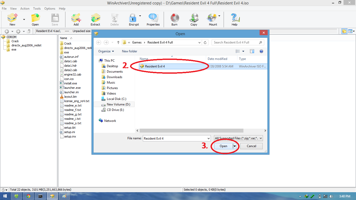Refresh the Resident Evil 4 Full folder listing
This screenshot has height=200, width=356.
(205, 42)
